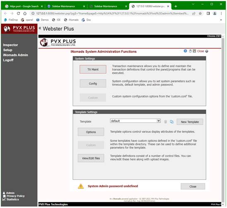Click the System Admin password undefined warning
This screenshot has width=227, height=208.
[x=113, y=186]
